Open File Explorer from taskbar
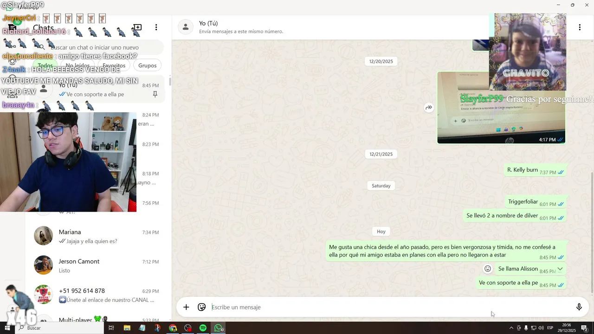 click(x=127, y=328)
